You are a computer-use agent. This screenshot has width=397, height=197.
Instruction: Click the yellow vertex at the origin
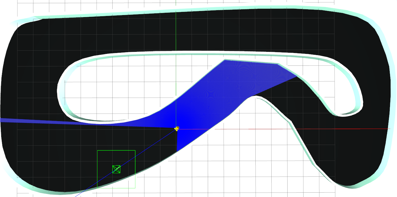[x=176, y=128]
